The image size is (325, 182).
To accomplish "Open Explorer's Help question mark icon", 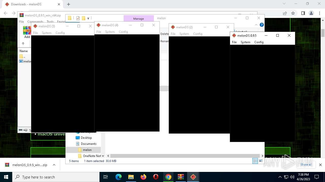I will 262,25.
